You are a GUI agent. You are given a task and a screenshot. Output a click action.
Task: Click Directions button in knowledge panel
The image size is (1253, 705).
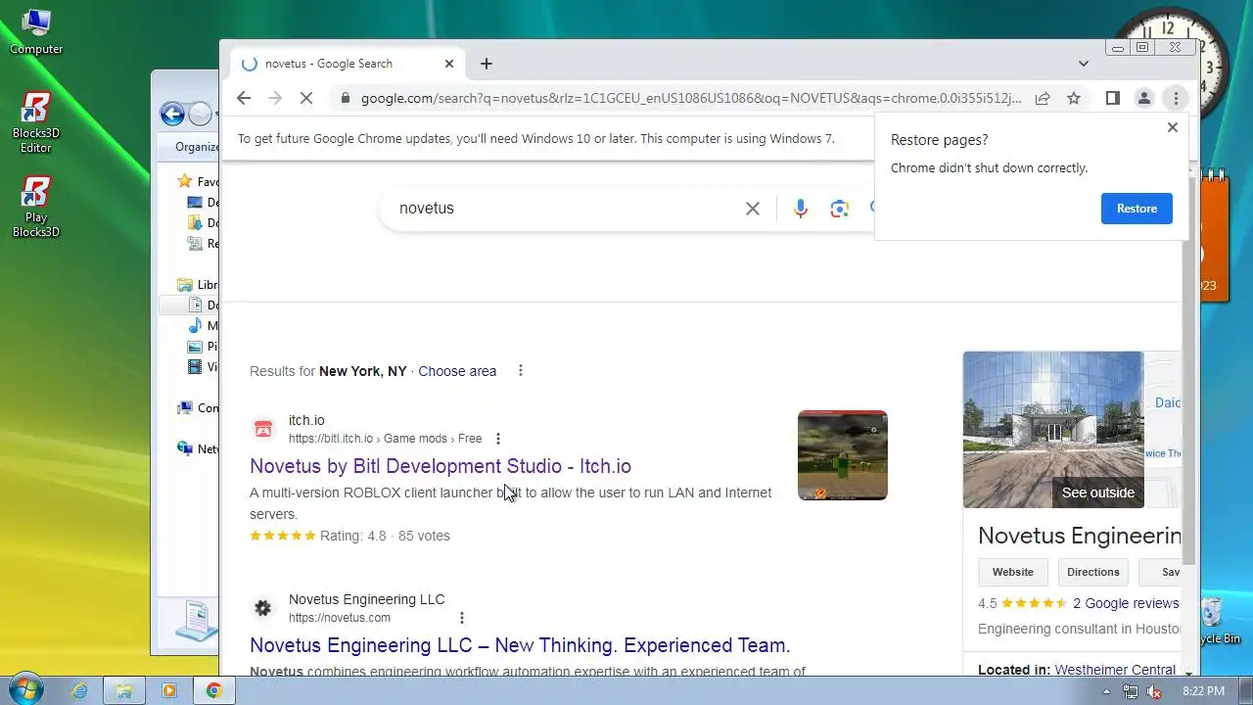pyautogui.click(x=1092, y=572)
